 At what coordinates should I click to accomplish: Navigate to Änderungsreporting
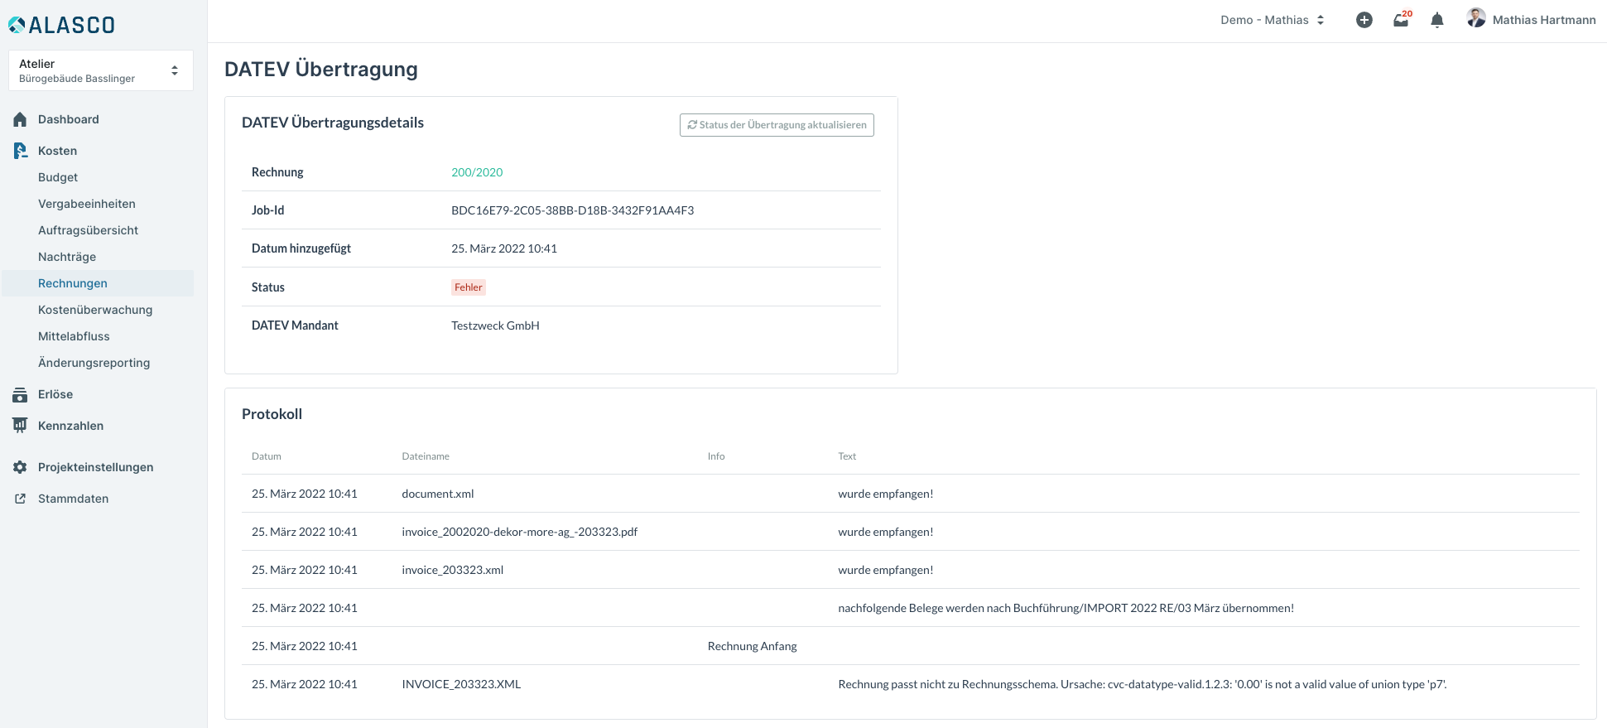click(94, 363)
